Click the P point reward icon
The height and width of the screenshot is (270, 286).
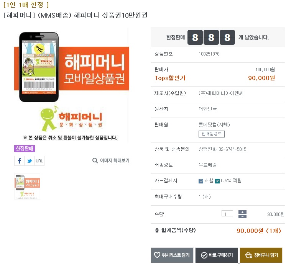(x=217, y=181)
